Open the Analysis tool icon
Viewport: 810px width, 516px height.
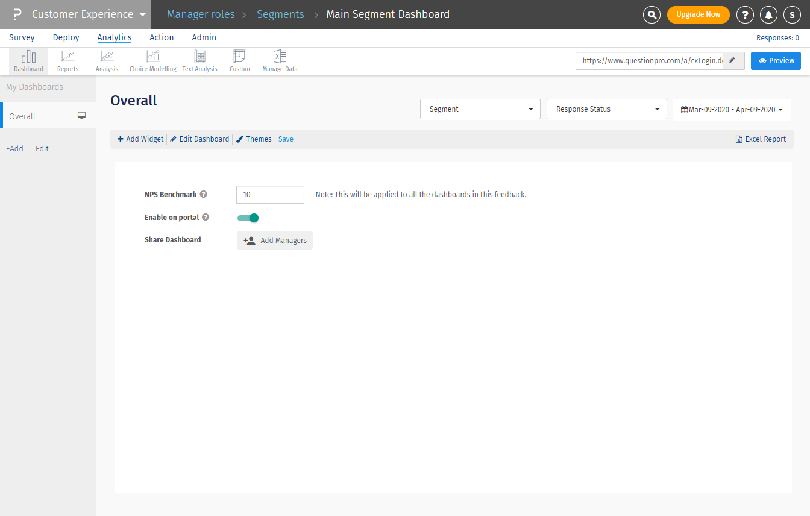[107, 61]
